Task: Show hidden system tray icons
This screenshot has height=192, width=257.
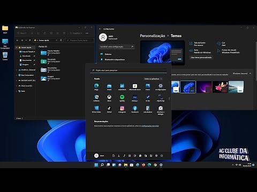Action: tap(232, 165)
